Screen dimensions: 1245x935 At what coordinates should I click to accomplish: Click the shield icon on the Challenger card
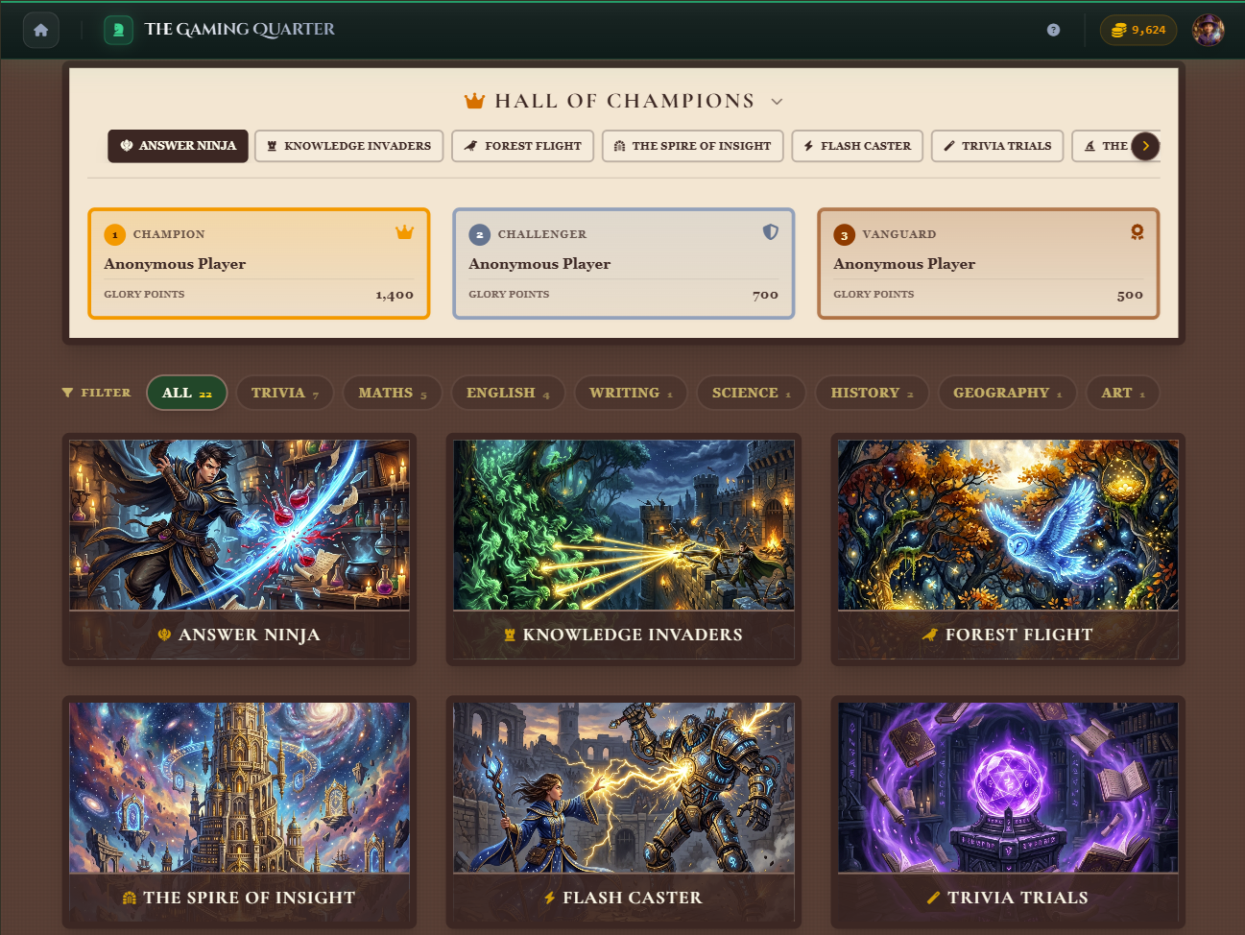click(770, 232)
